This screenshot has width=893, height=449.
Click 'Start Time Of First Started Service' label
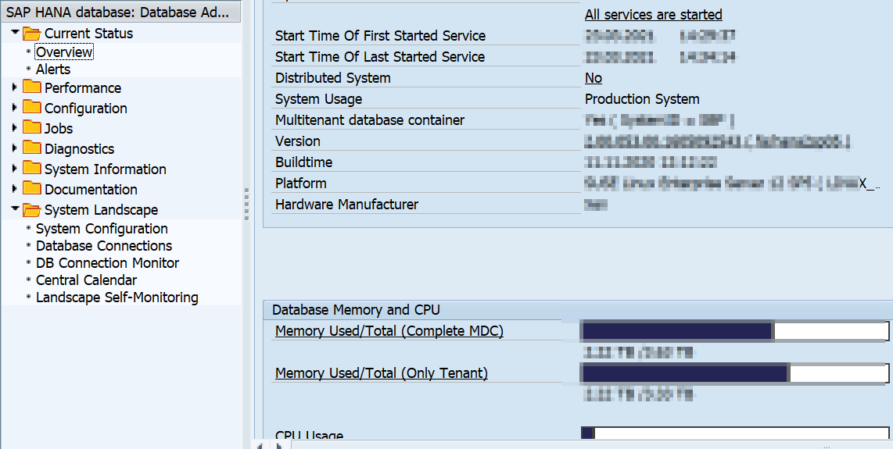pos(380,36)
